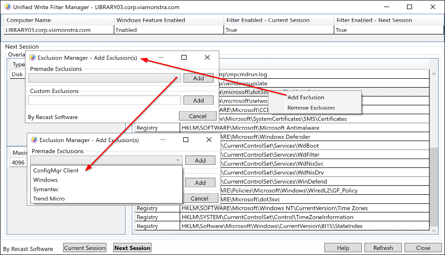This screenshot has width=445, height=255.
Task: Click Add next to Custom Exclusions
Action: click(x=198, y=100)
